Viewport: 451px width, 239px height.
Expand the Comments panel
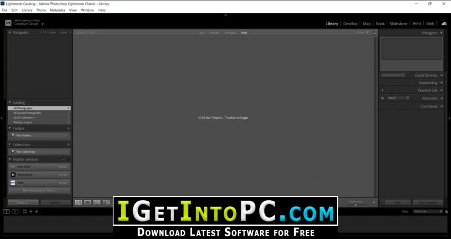441,106
